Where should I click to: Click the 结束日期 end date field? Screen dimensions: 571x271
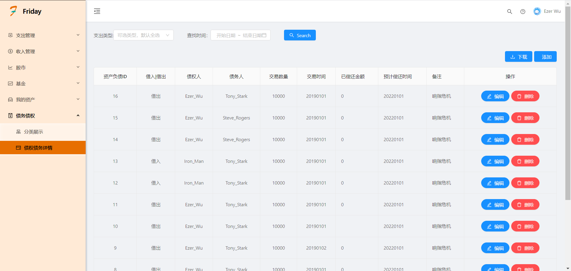click(252, 35)
